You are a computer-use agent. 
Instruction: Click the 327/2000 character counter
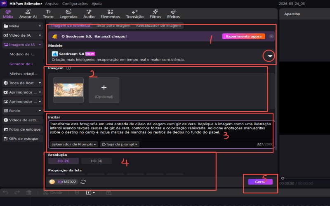click(x=265, y=144)
